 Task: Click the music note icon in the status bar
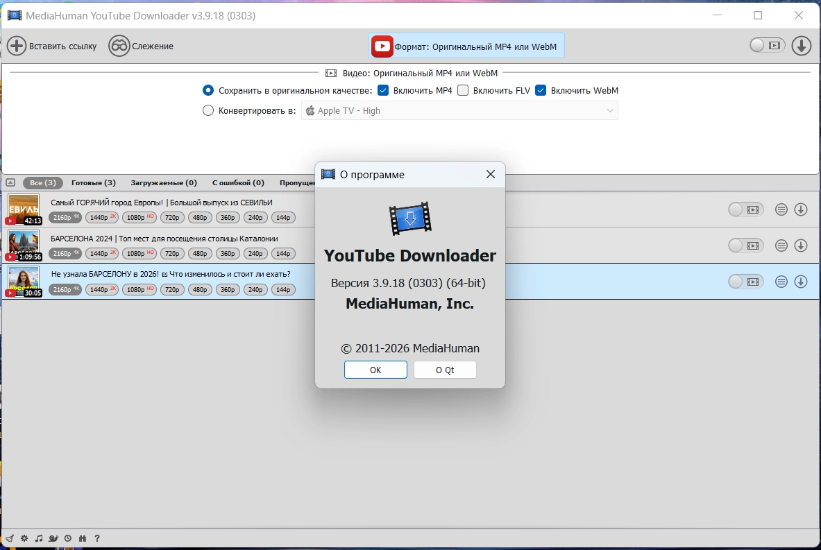[x=39, y=538]
